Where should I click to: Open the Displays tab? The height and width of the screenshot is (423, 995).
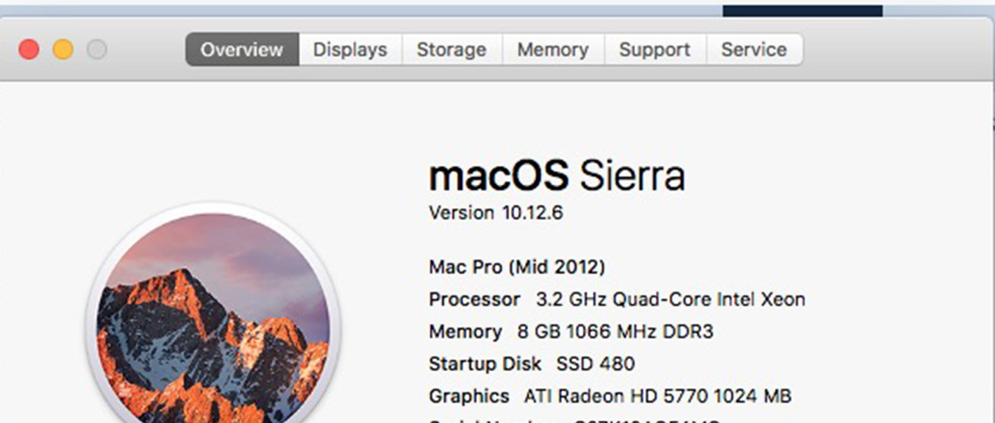tap(350, 49)
